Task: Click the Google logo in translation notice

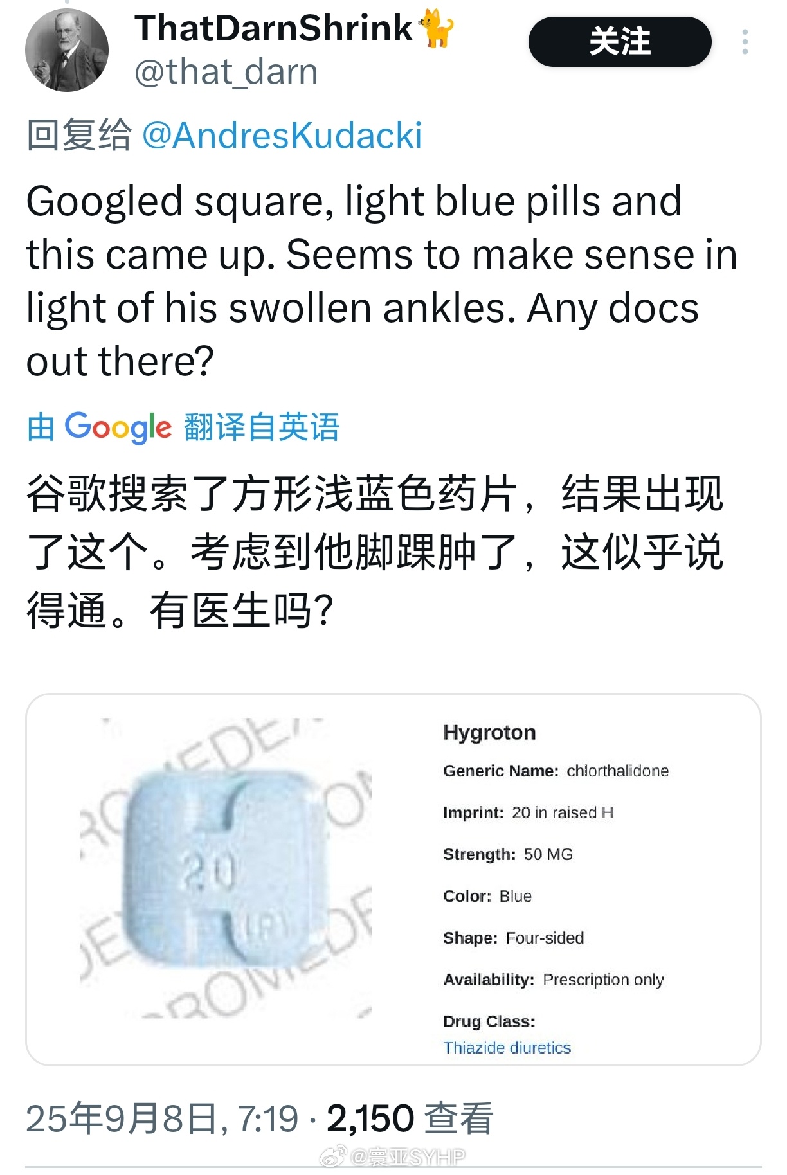Action: click(118, 427)
